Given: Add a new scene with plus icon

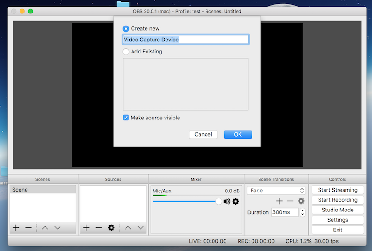Looking at the screenshot, I should tap(16, 228).
